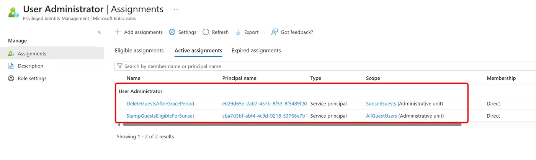This screenshot has height=160, width=536.
Task: Switch to Expired assignments tab
Action: (x=256, y=50)
